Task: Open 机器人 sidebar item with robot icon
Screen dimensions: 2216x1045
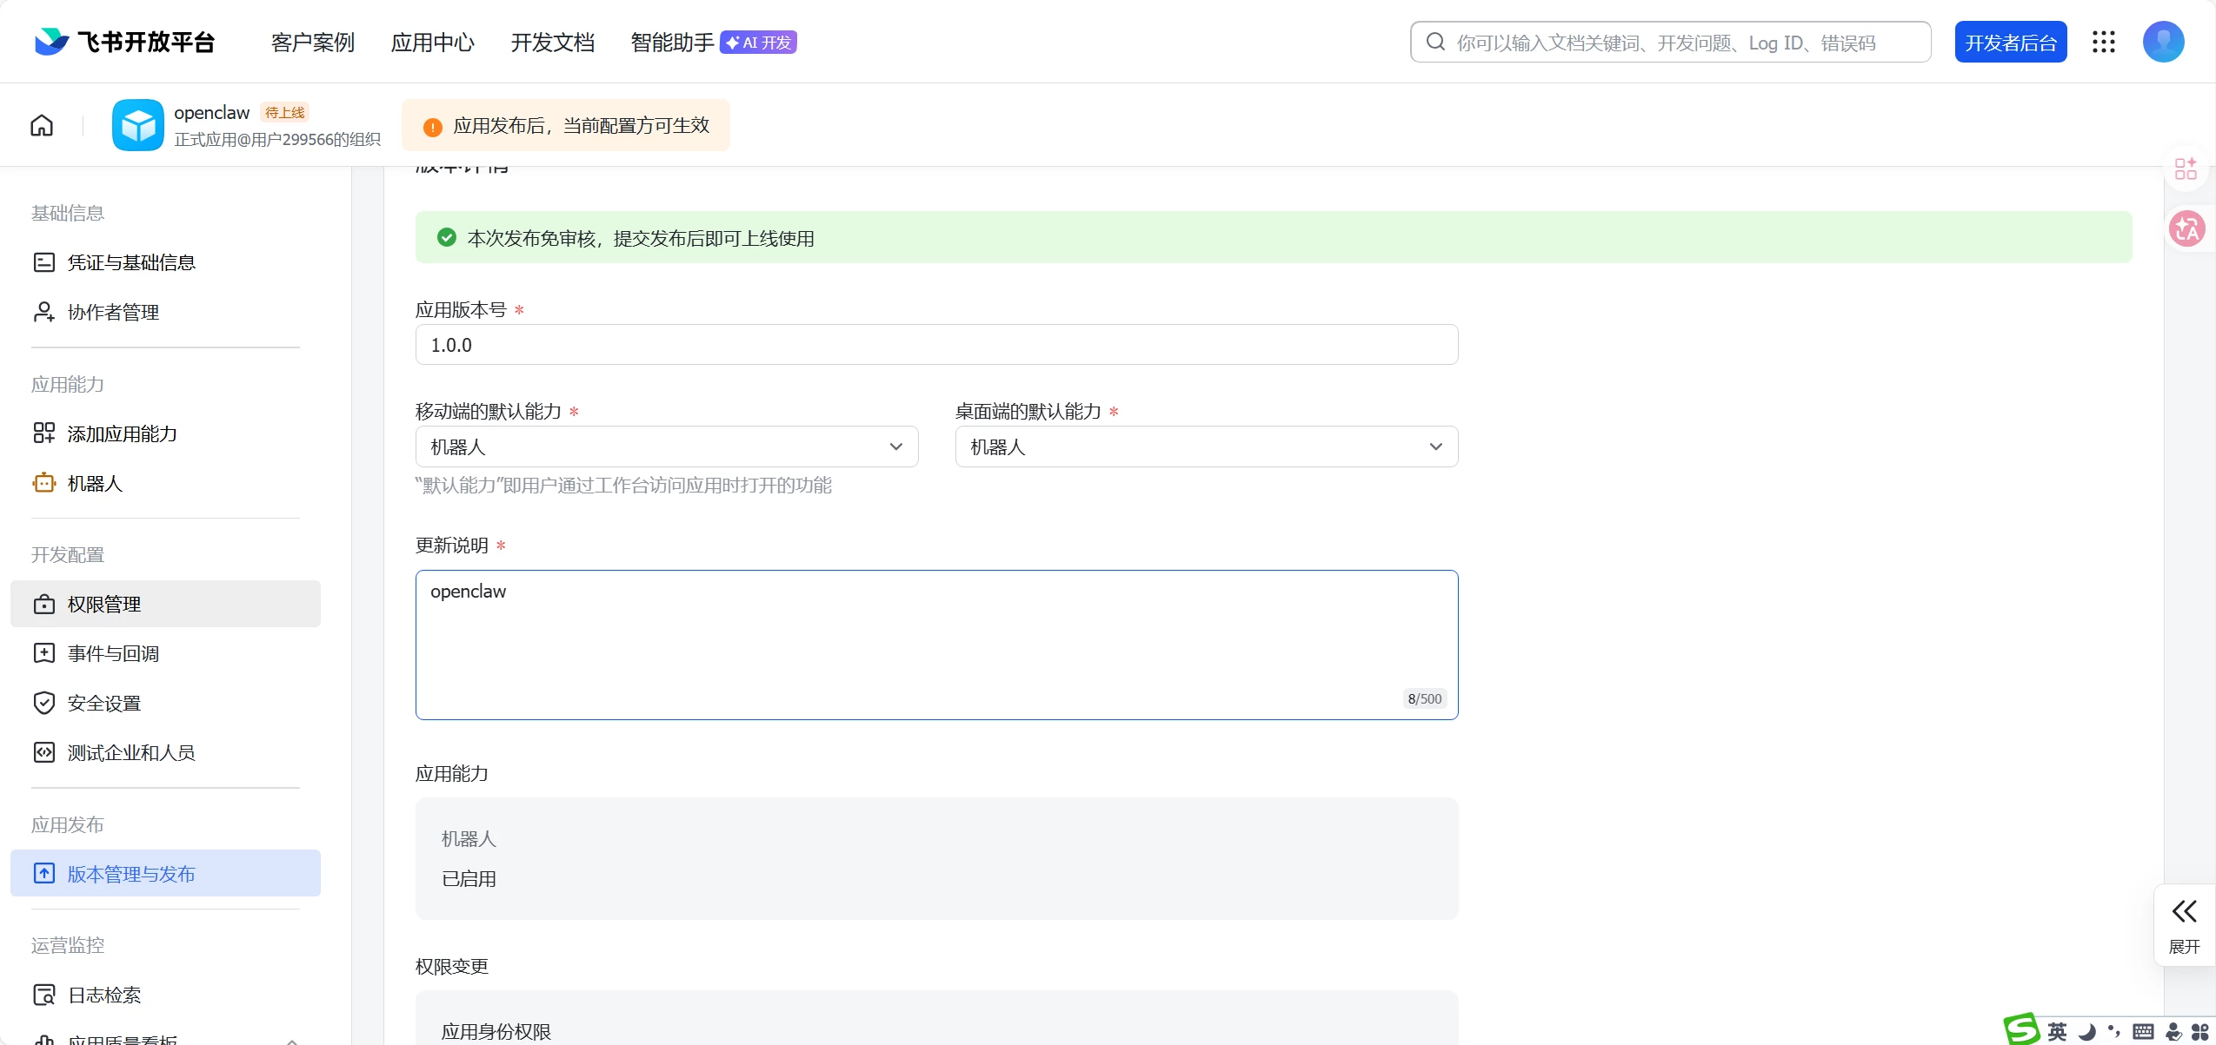Action: click(94, 483)
